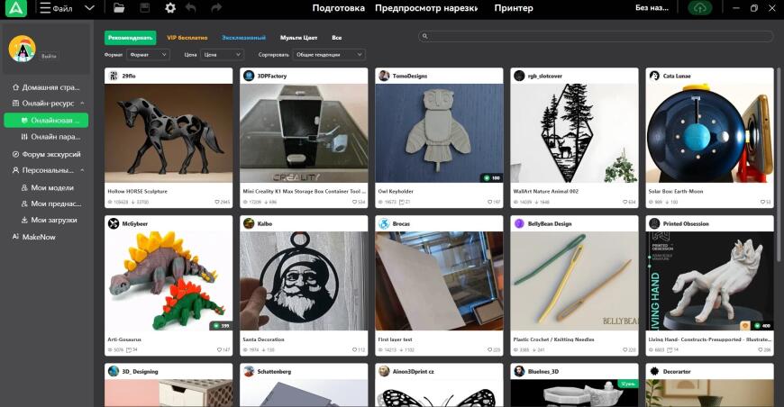This screenshot has height=407, width=784.
Task: Open the WallArt Nature Animal 002 thumbnail
Action: pyautogui.click(x=575, y=133)
